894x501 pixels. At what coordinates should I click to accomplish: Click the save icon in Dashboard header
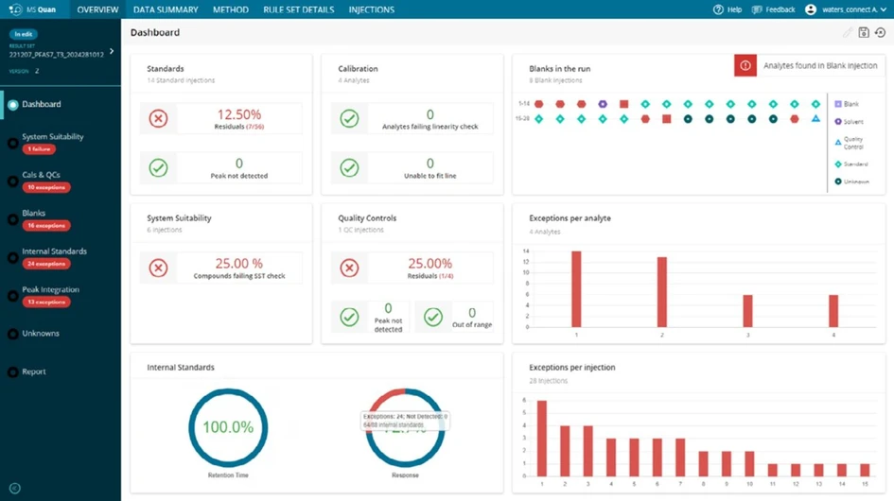[x=864, y=32]
